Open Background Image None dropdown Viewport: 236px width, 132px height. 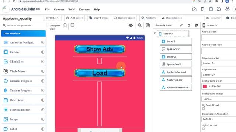pyautogui.click(x=219, y=99)
